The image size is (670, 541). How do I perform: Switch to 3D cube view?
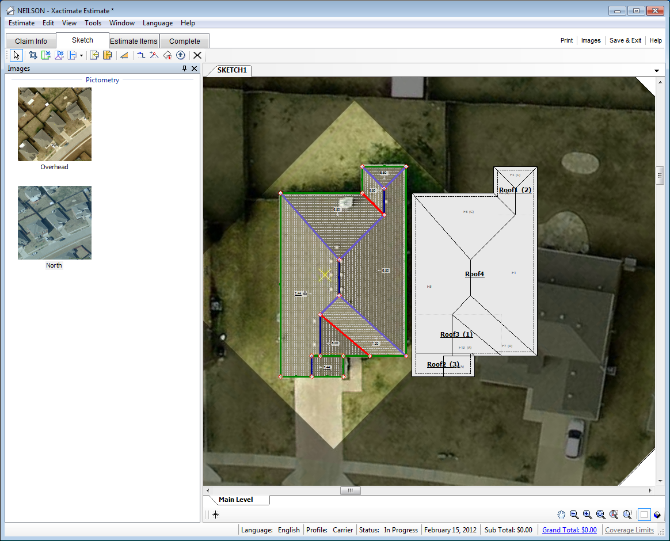coord(657,515)
